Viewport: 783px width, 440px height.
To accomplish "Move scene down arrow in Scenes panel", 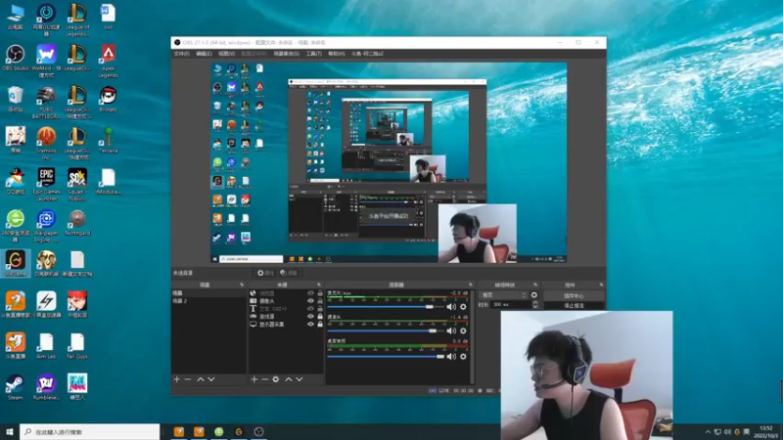I will 211,379.
